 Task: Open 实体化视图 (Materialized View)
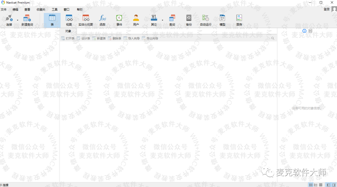pos(86,20)
